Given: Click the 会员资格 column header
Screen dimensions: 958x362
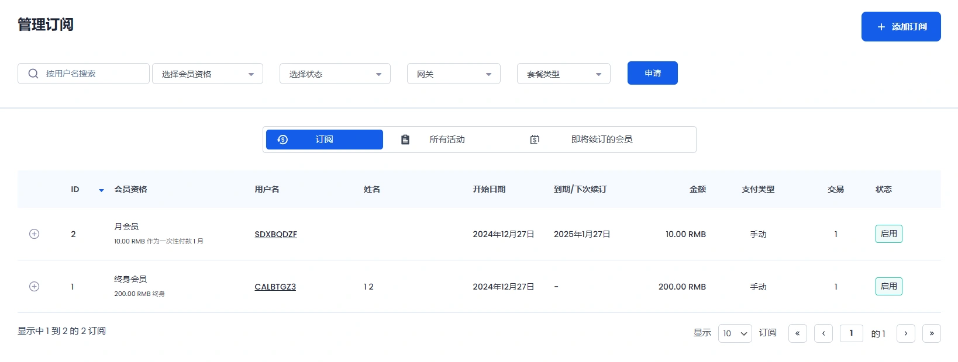Looking at the screenshot, I should (130, 189).
